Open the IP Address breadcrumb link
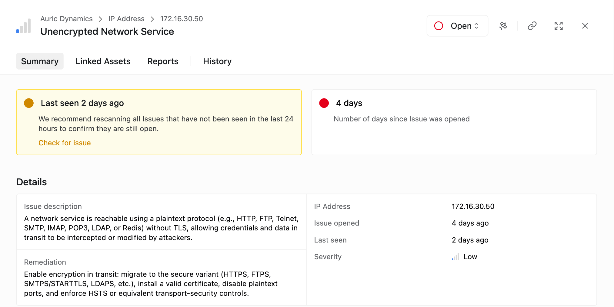 [126, 19]
